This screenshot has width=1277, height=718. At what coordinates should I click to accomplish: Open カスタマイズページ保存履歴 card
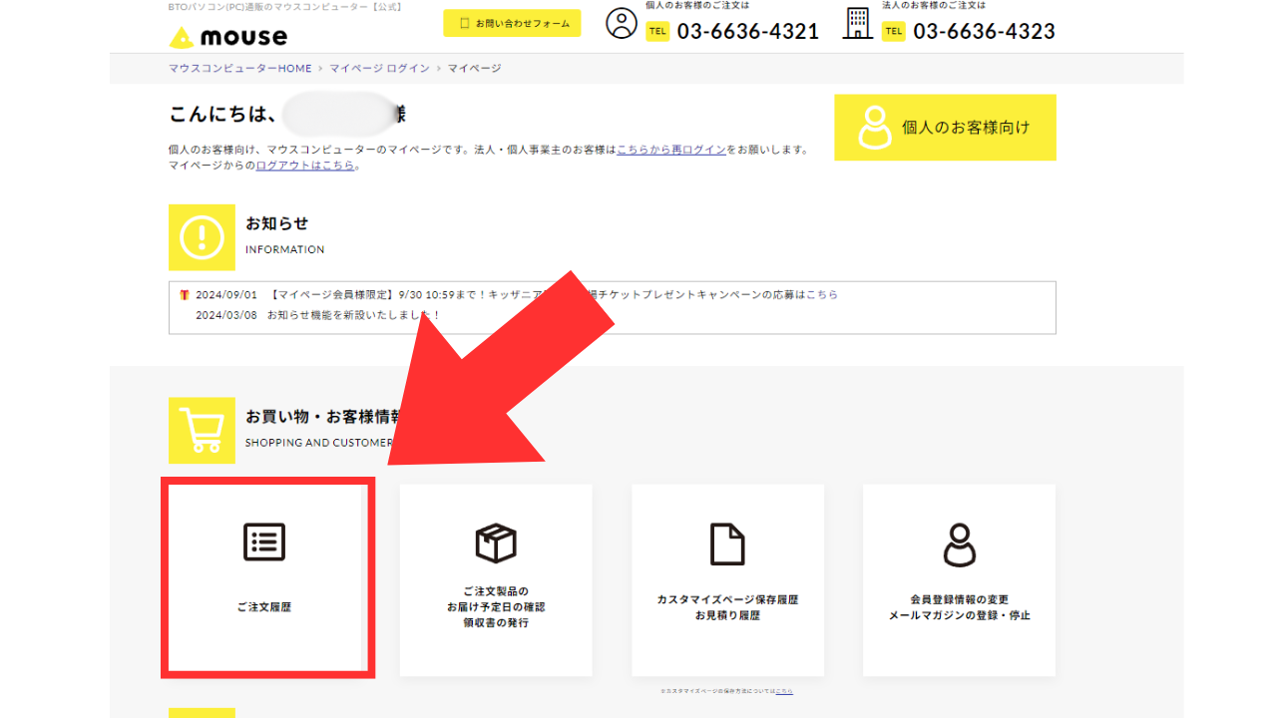[728, 579]
